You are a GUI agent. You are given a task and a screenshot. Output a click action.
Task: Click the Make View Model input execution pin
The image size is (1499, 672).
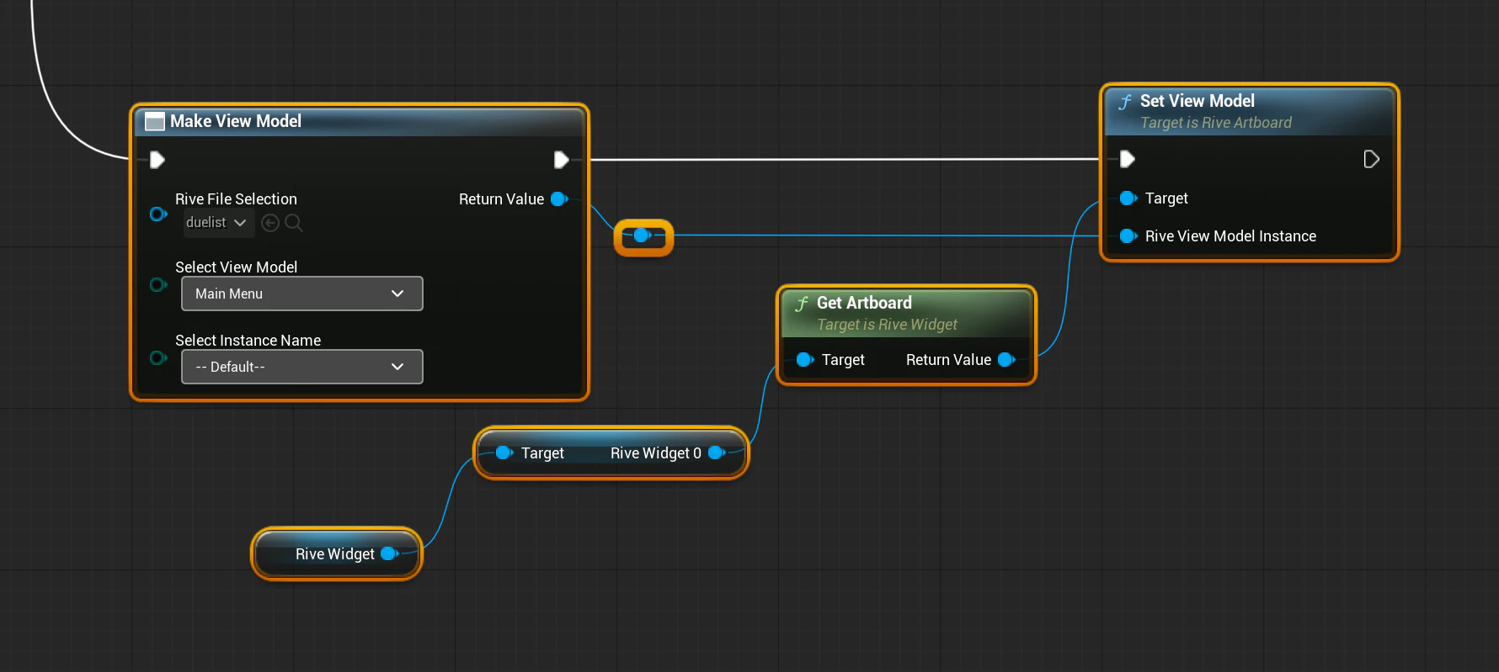tap(157, 160)
